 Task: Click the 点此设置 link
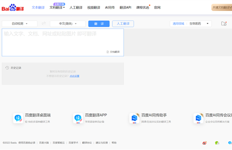pos(74,76)
